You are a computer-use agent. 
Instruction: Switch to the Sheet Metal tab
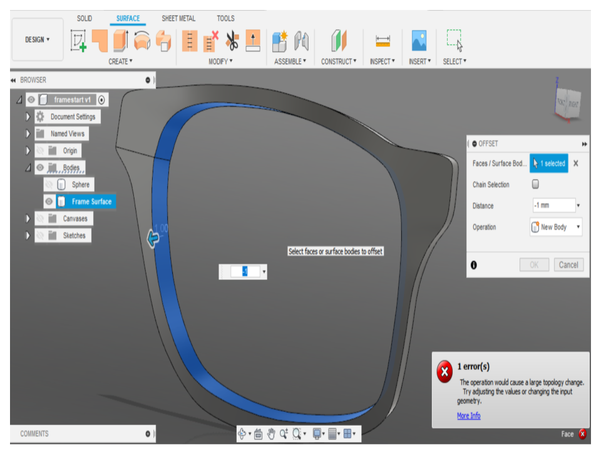pyautogui.click(x=178, y=18)
